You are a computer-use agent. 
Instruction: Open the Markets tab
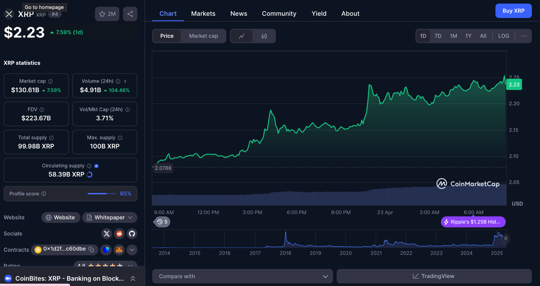(203, 14)
